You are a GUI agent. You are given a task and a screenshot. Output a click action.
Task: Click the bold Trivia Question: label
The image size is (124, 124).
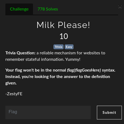20,53
